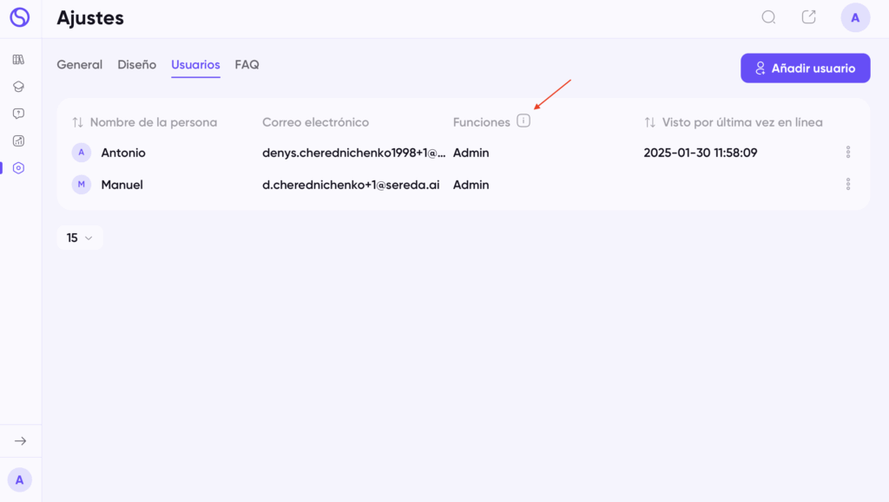Open the three-dot menu for Antonio

click(848, 152)
